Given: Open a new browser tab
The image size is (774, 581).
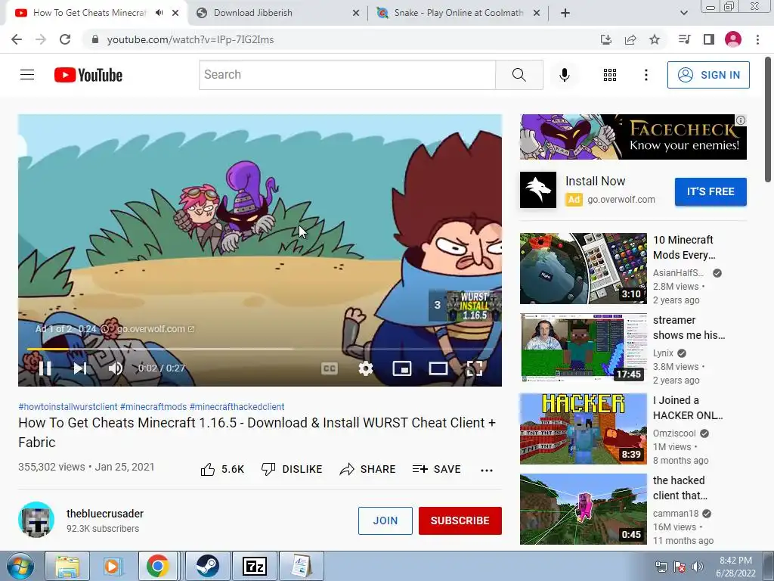Looking at the screenshot, I should click(565, 14).
